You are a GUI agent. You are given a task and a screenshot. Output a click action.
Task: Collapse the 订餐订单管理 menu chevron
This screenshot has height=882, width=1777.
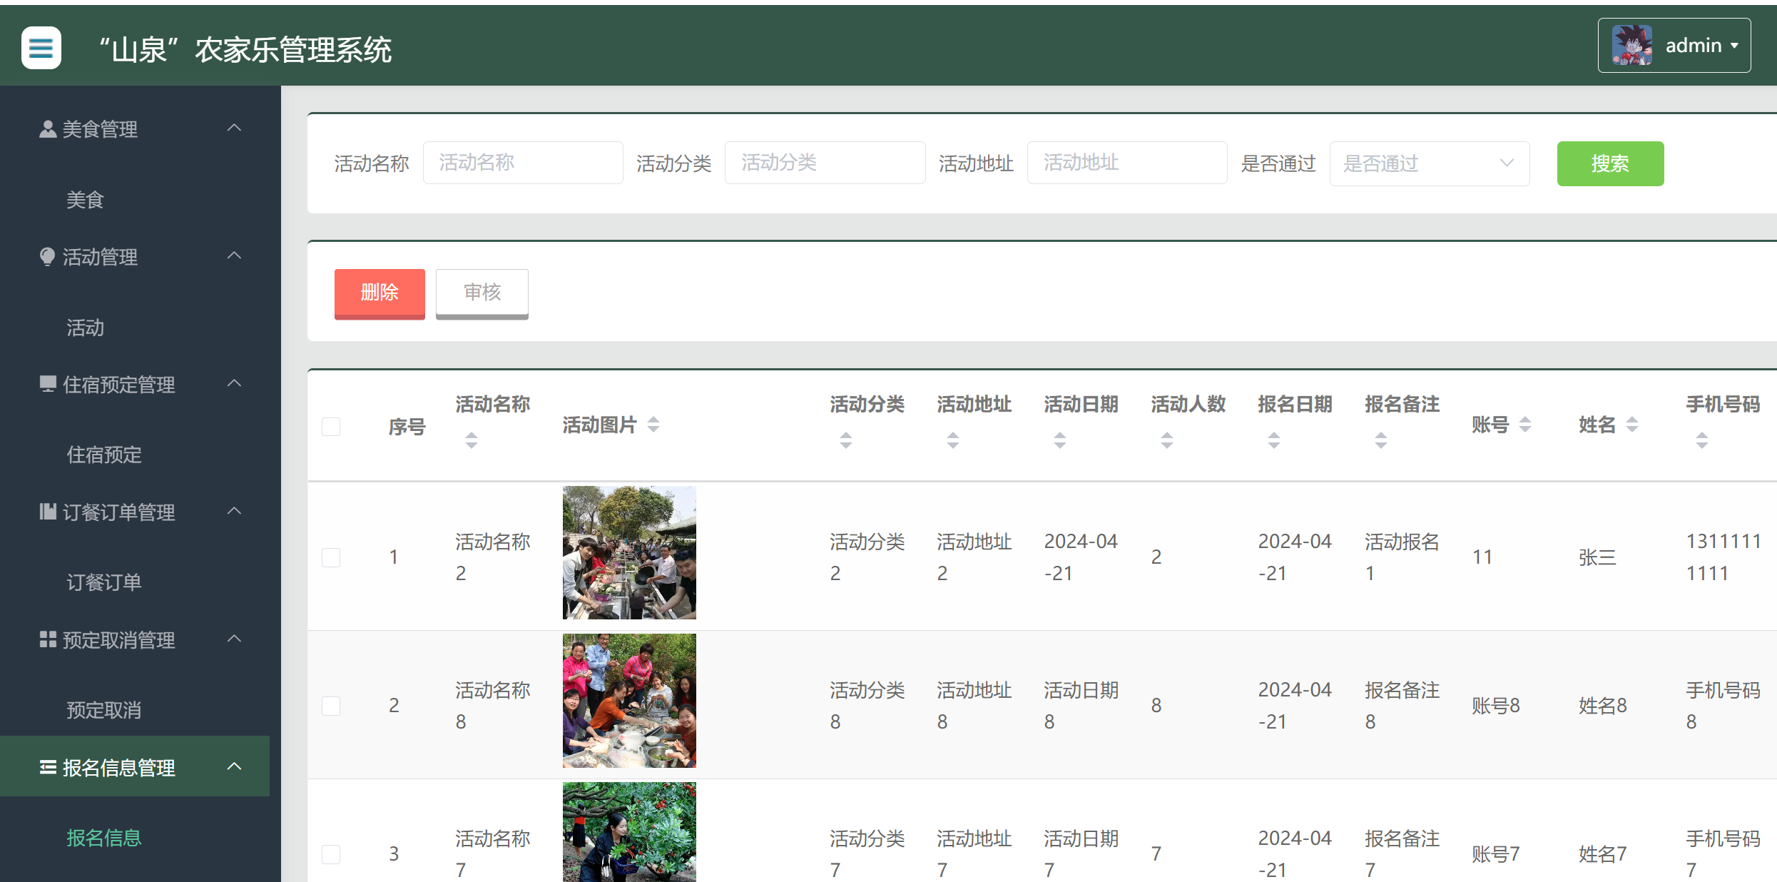click(x=234, y=511)
